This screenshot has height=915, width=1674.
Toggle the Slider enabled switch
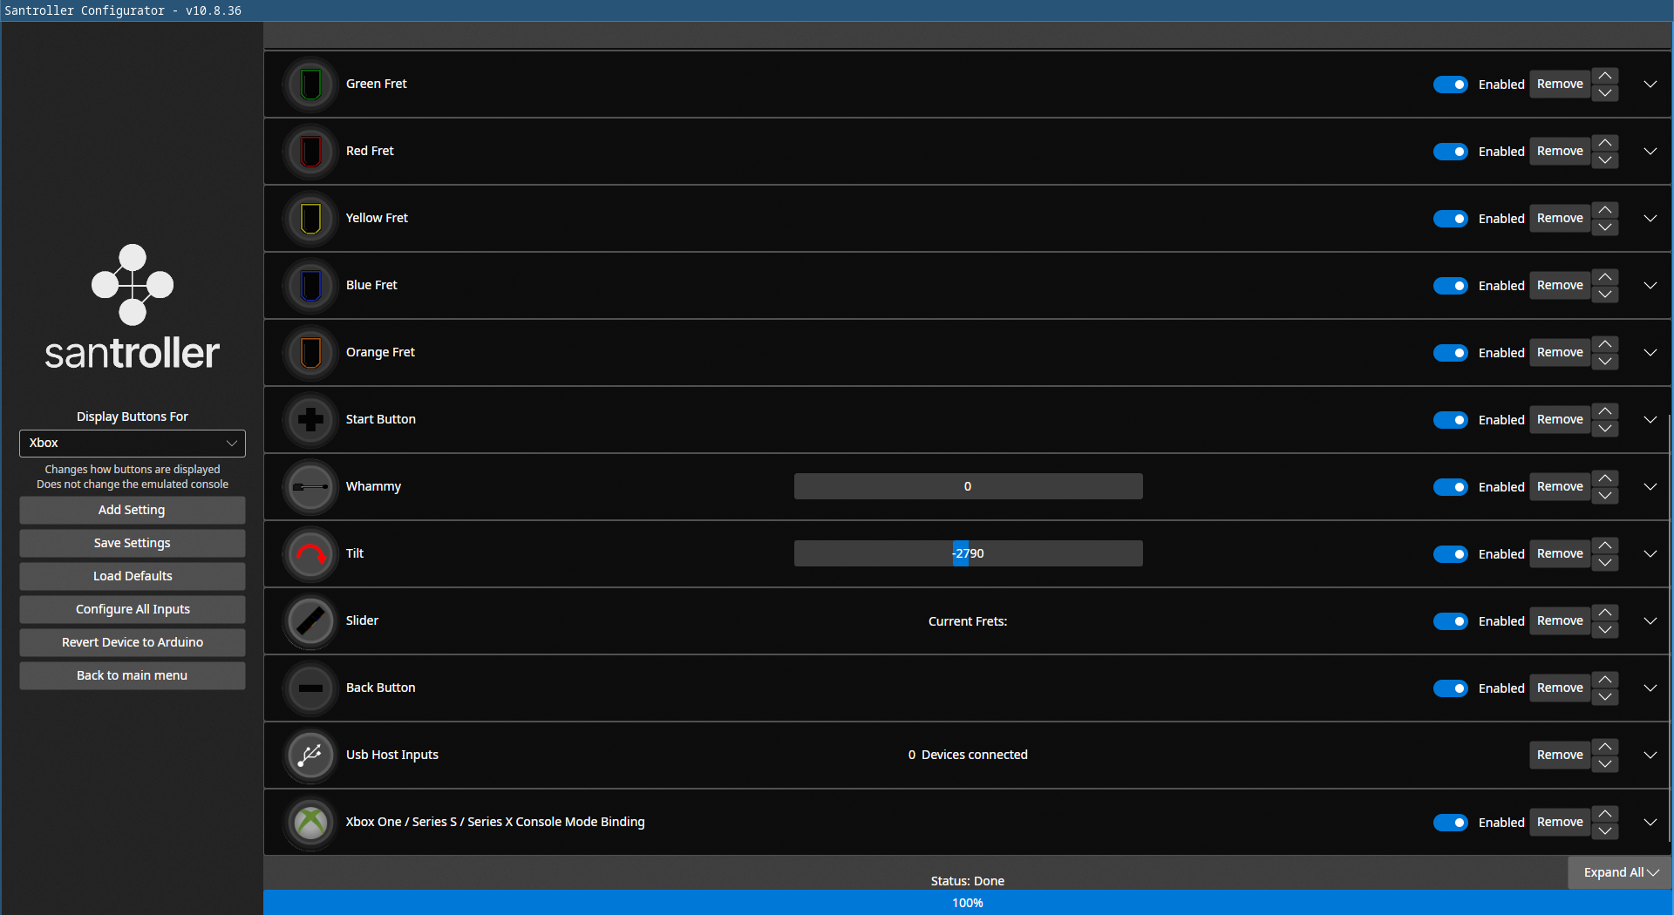coord(1450,621)
